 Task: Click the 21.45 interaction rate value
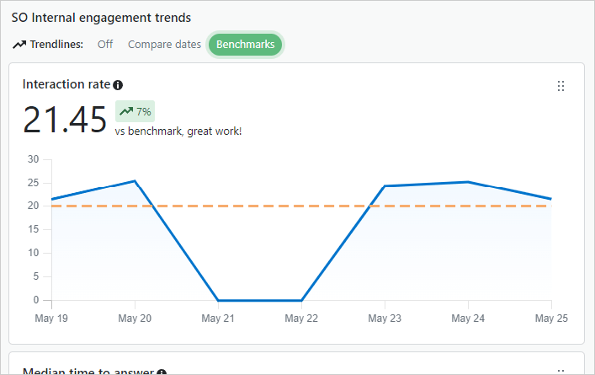tap(65, 120)
